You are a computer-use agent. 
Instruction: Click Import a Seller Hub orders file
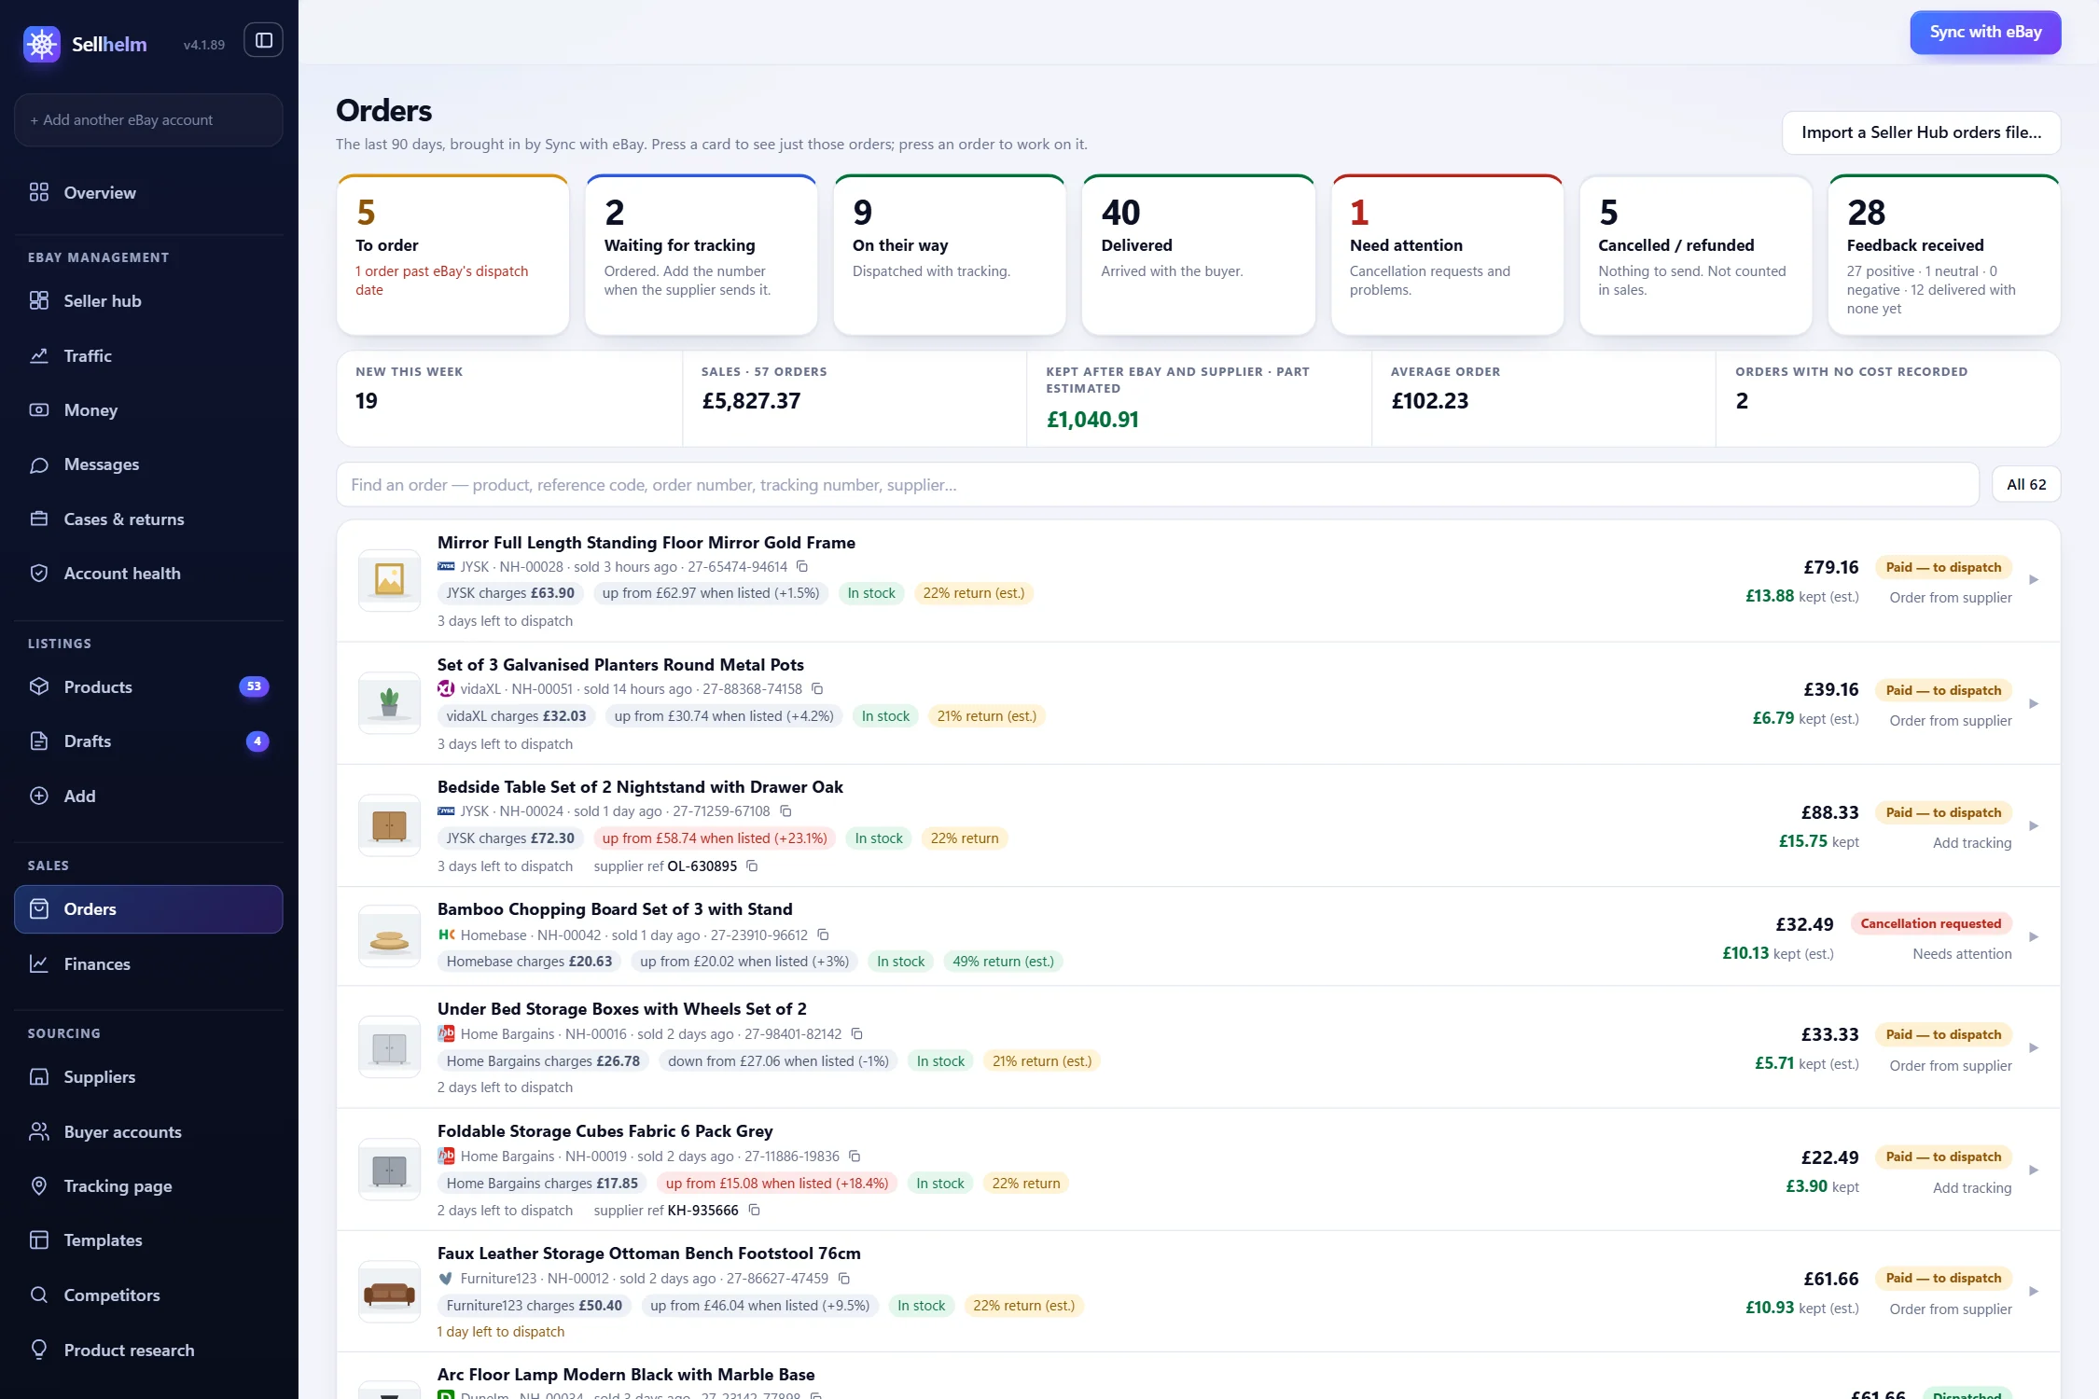1921,132
